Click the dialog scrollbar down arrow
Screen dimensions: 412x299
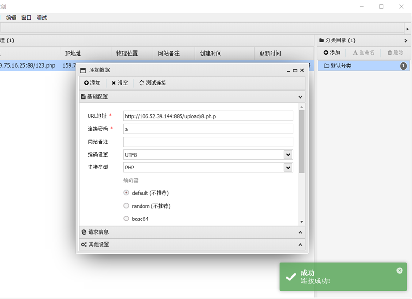tap(301, 222)
